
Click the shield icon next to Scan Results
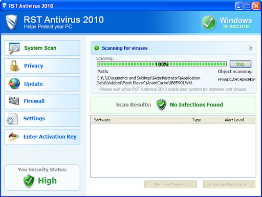pyautogui.click(x=161, y=104)
